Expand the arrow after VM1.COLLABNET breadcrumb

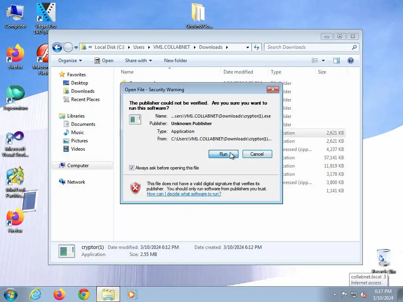(194, 47)
